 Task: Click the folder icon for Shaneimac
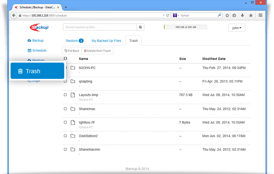click(73, 109)
